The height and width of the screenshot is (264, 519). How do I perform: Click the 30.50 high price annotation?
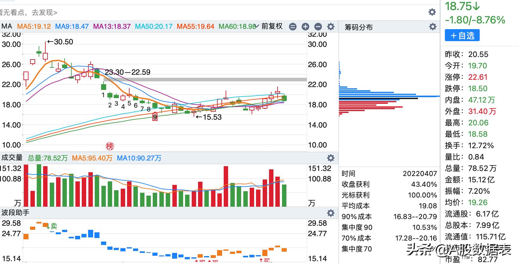[60, 42]
